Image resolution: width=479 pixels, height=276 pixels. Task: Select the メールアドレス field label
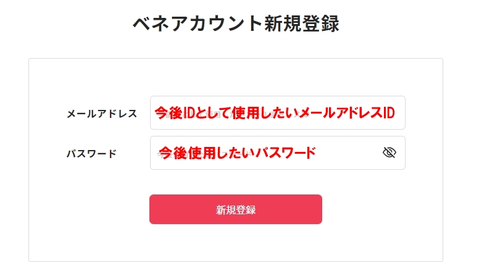(102, 114)
